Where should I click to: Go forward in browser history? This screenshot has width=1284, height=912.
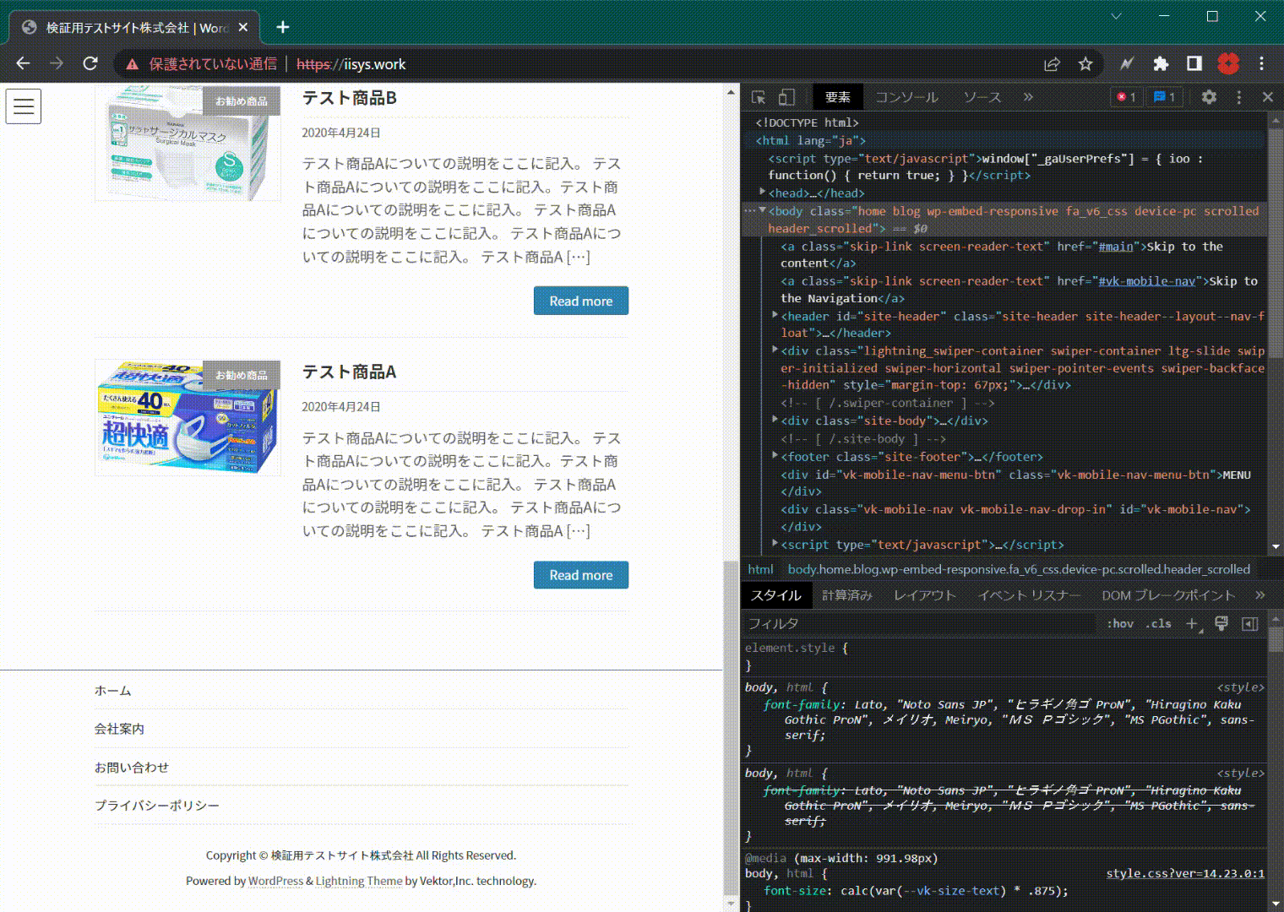click(x=57, y=64)
